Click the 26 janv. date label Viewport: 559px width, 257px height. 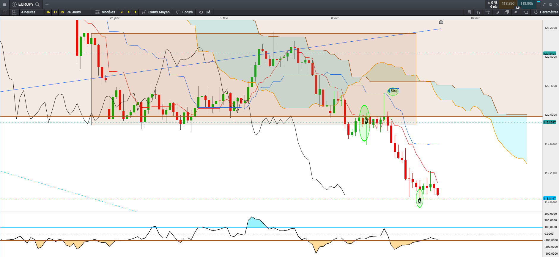(x=115, y=18)
